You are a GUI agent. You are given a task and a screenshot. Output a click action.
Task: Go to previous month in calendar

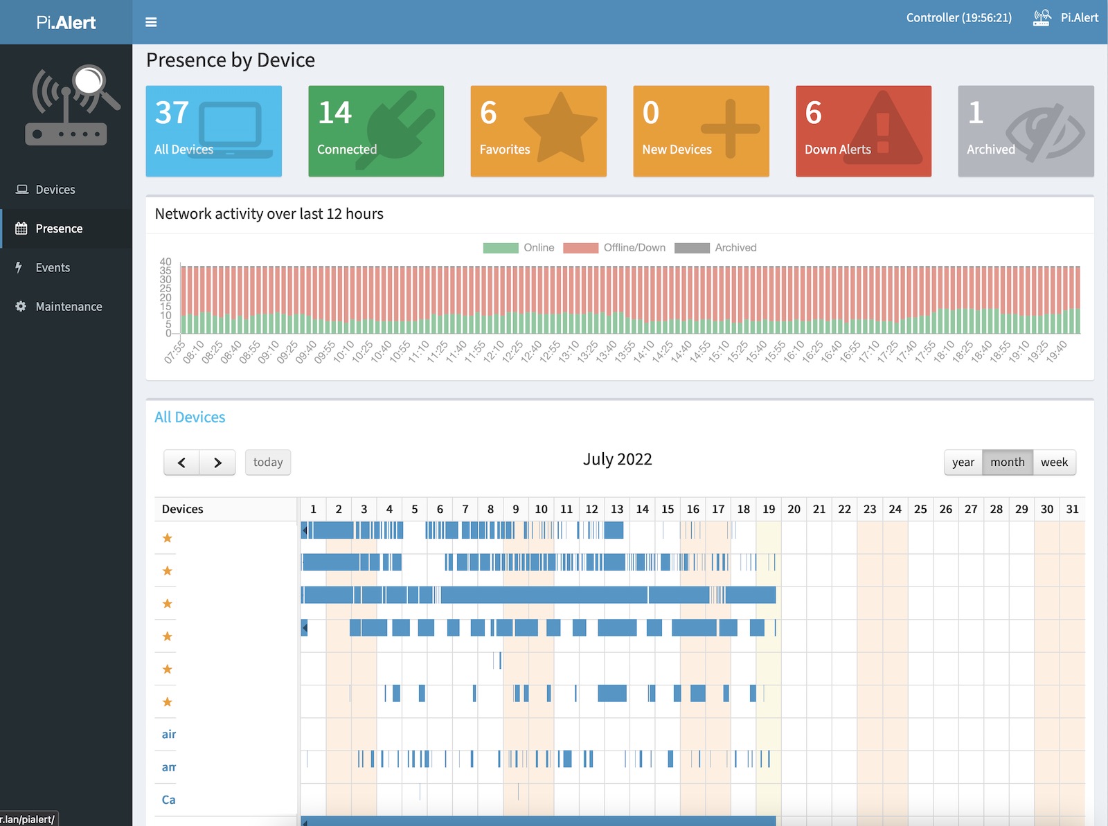click(x=181, y=463)
